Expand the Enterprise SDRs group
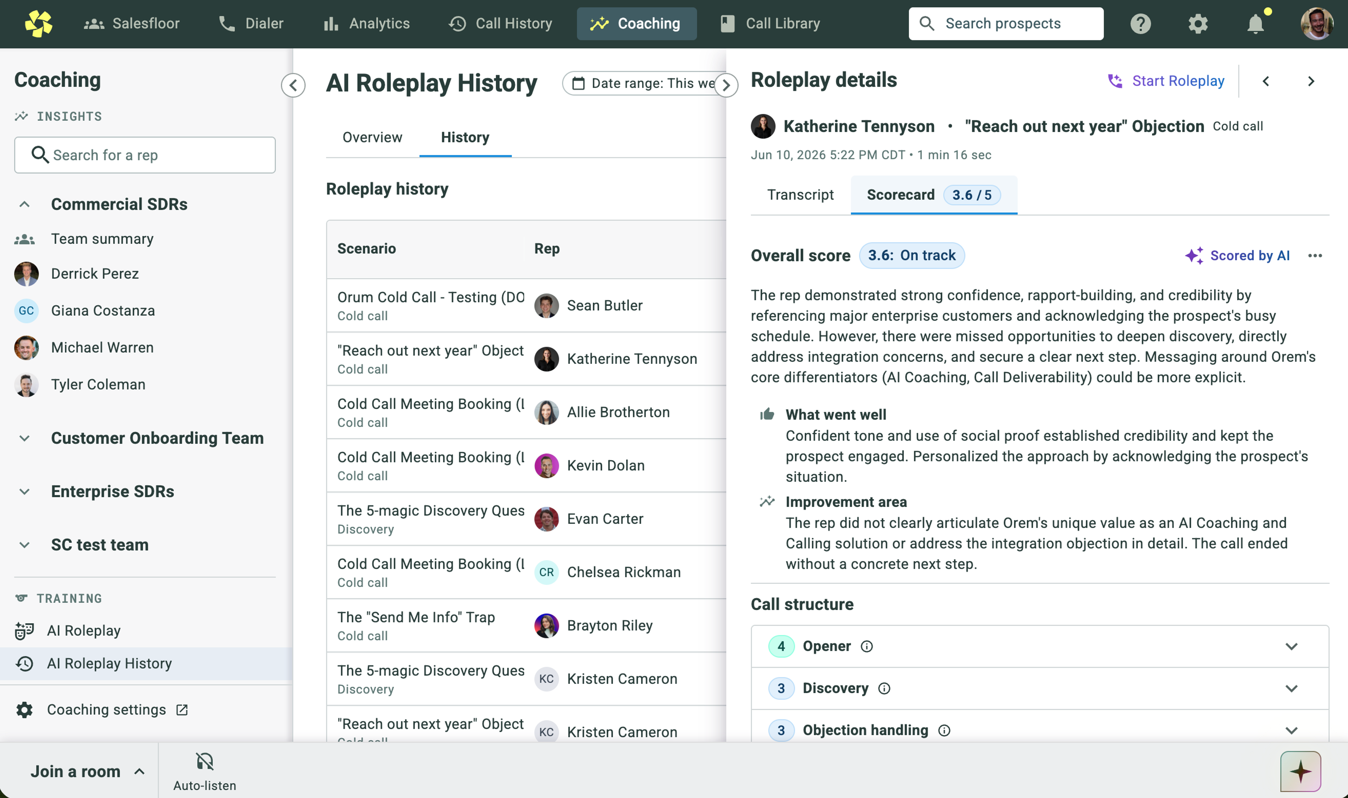This screenshot has width=1348, height=798. coord(24,492)
